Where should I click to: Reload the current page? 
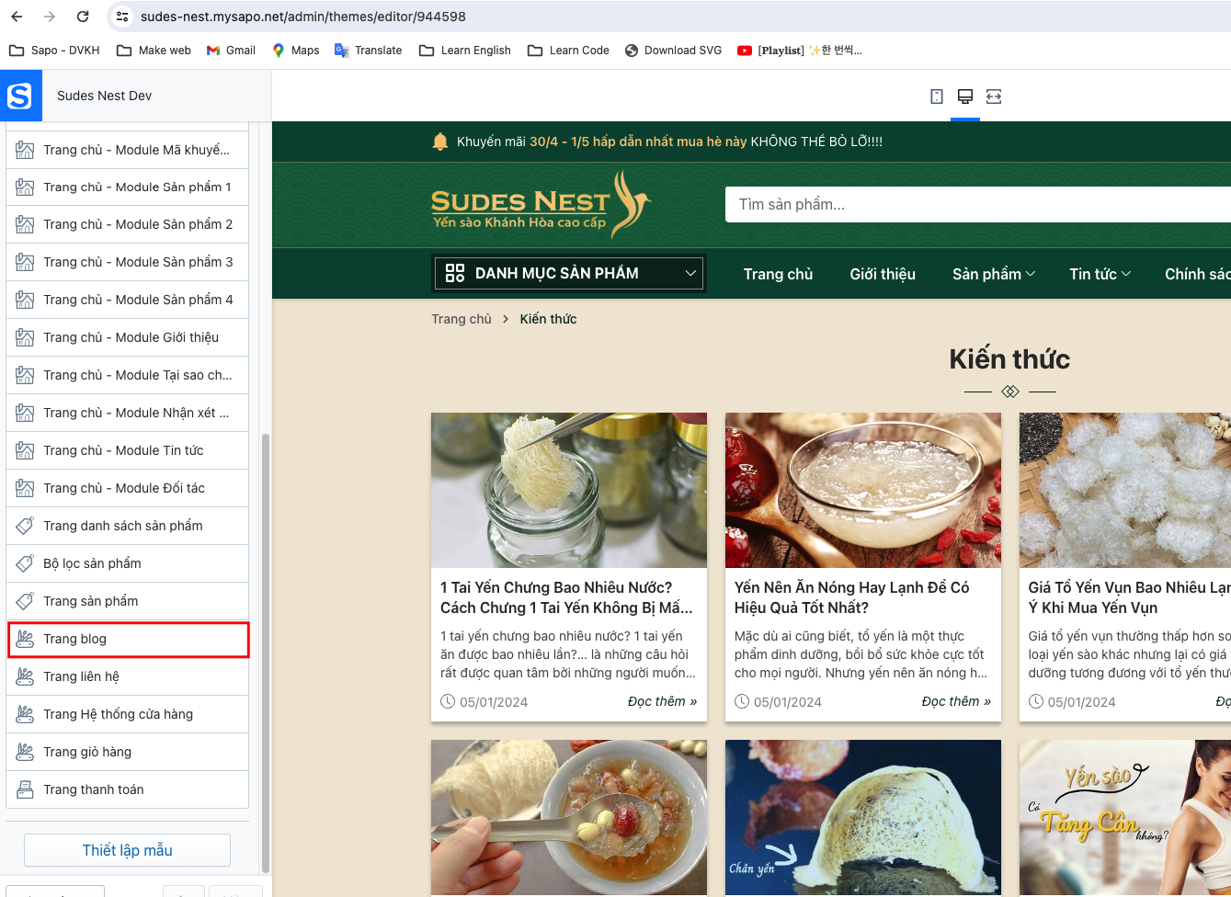83,17
